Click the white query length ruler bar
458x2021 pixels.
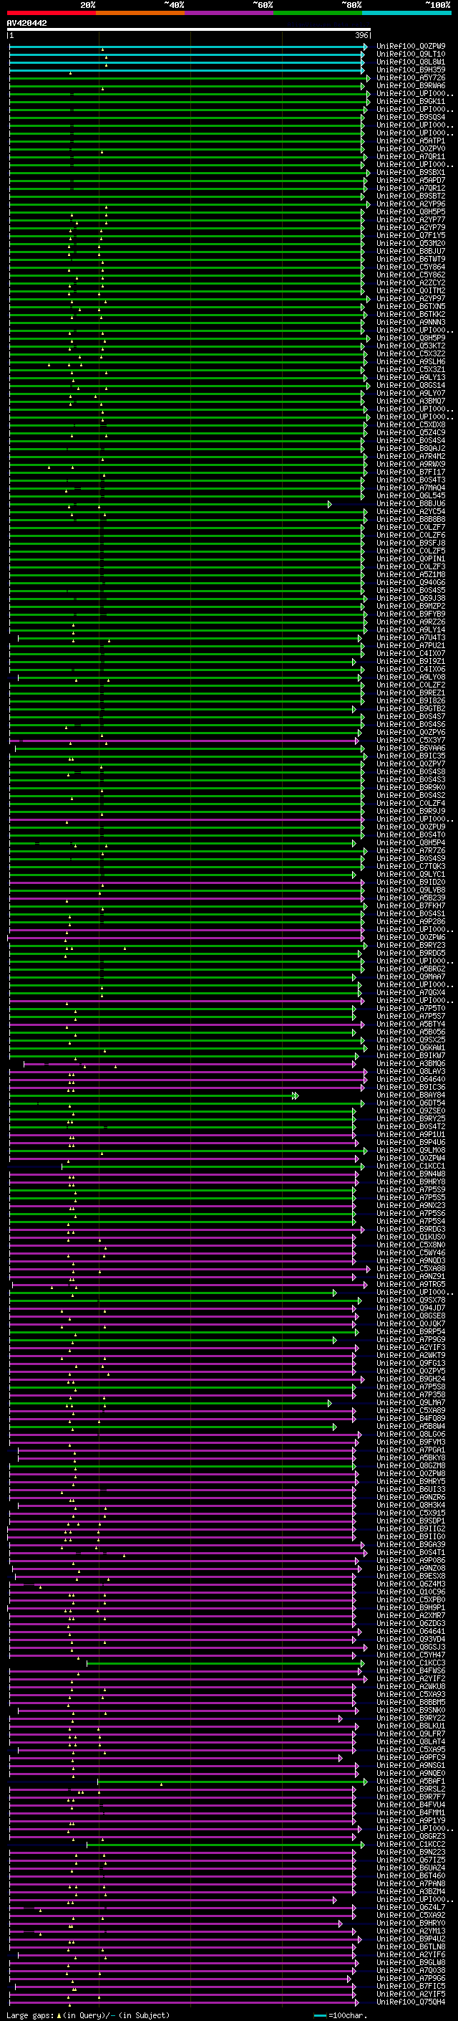tap(189, 30)
